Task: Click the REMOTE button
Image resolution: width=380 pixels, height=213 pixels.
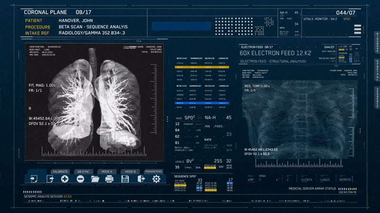Action: (345, 180)
